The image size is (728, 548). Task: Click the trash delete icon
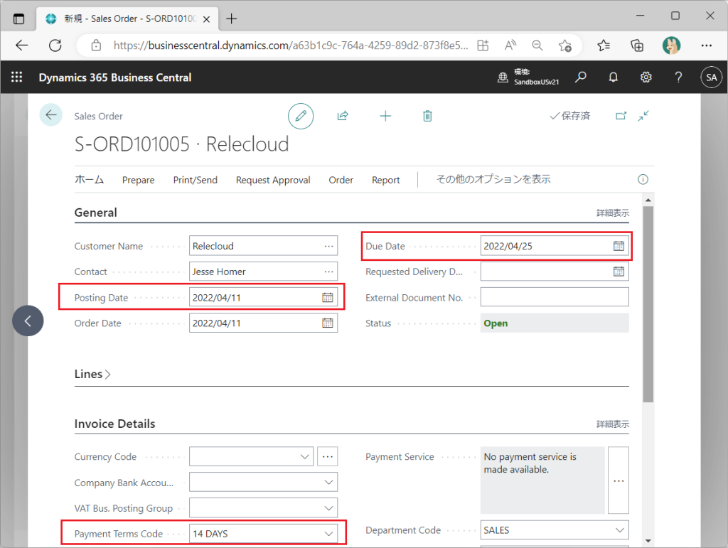[x=427, y=116]
